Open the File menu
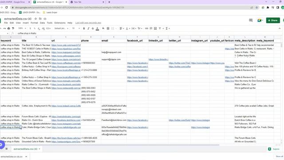Image resolution: width=284 pixels, height=160 pixels. pos(6,23)
